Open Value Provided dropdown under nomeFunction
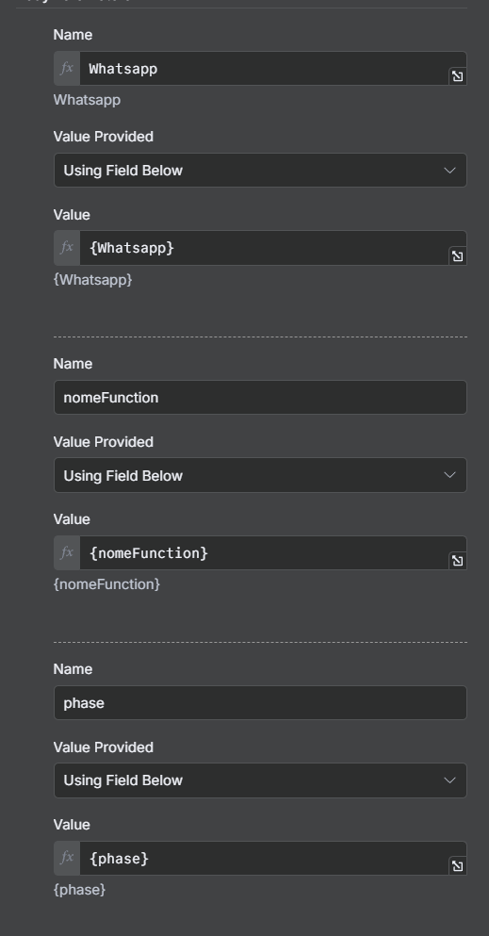 (x=260, y=475)
